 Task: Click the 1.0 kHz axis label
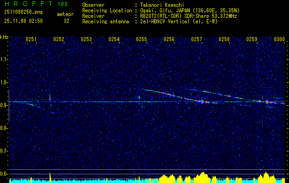(4, 82)
